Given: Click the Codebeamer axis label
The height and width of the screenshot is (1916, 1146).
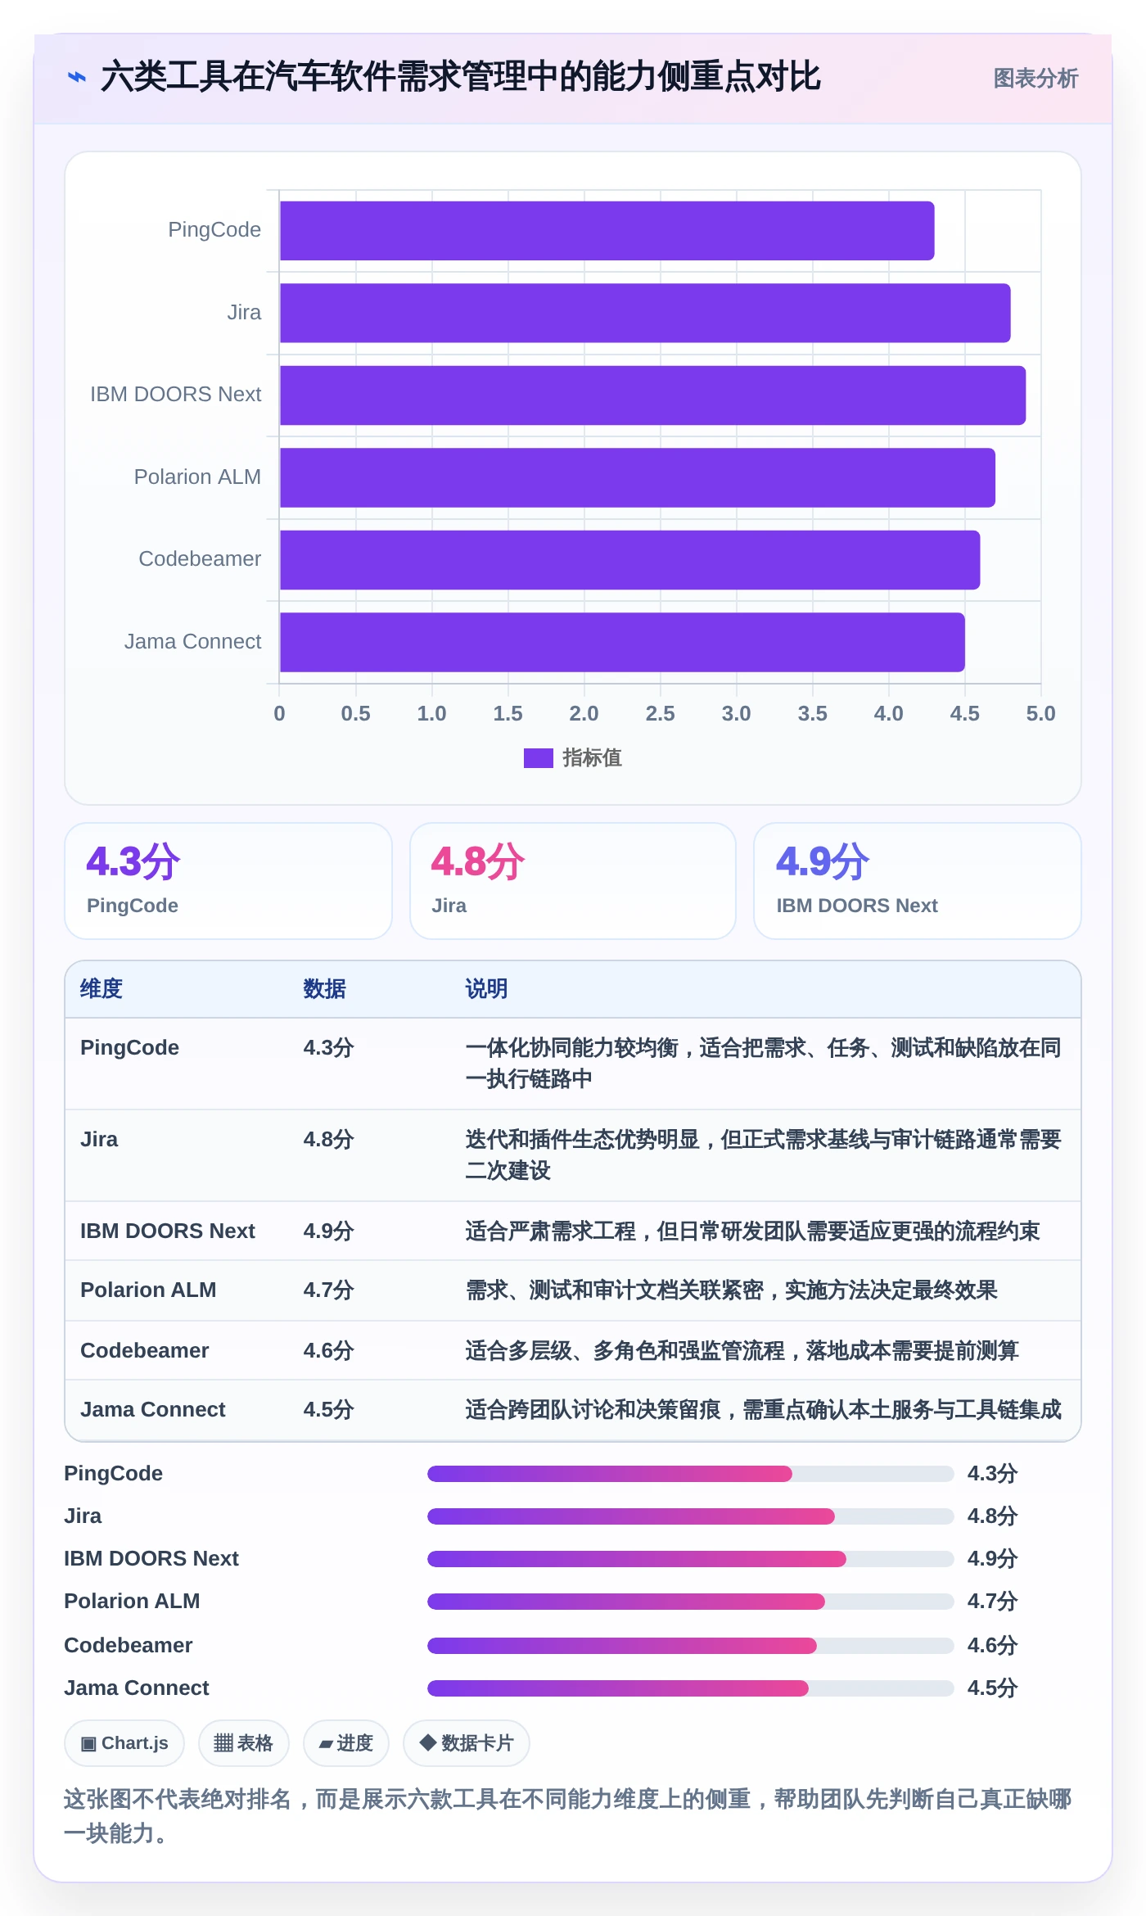Looking at the screenshot, I should 200,559.
